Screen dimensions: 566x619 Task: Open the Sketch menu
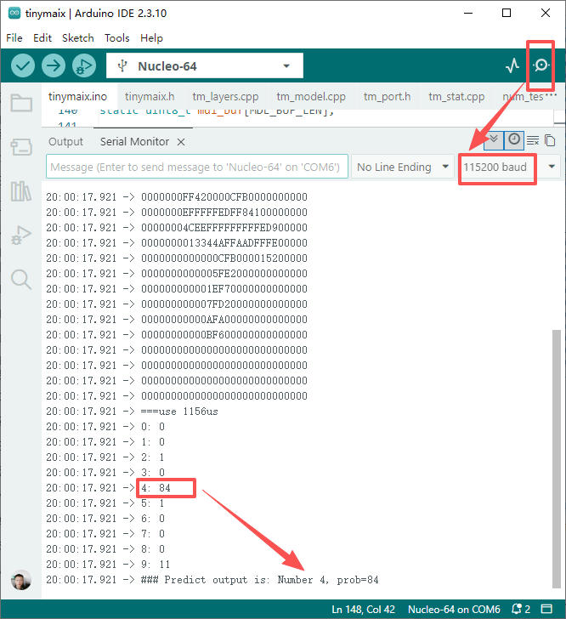[77, 38]
